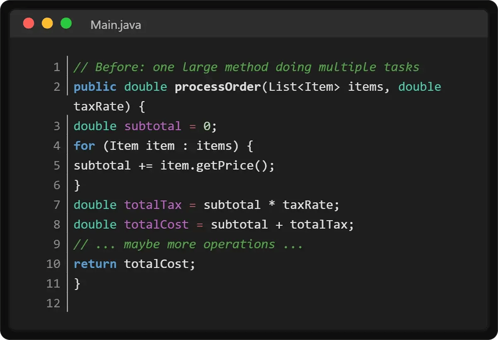The height and width of the screenshot is (340, 498).
Task: Click the 'processOrder' method name
Action: 218,87
